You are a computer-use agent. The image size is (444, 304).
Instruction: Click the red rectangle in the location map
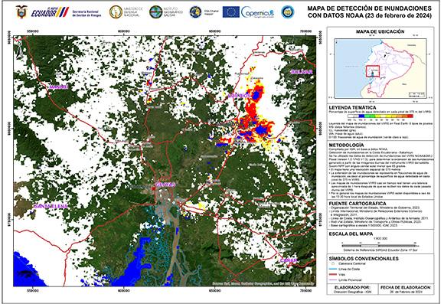tap(372, 71)
